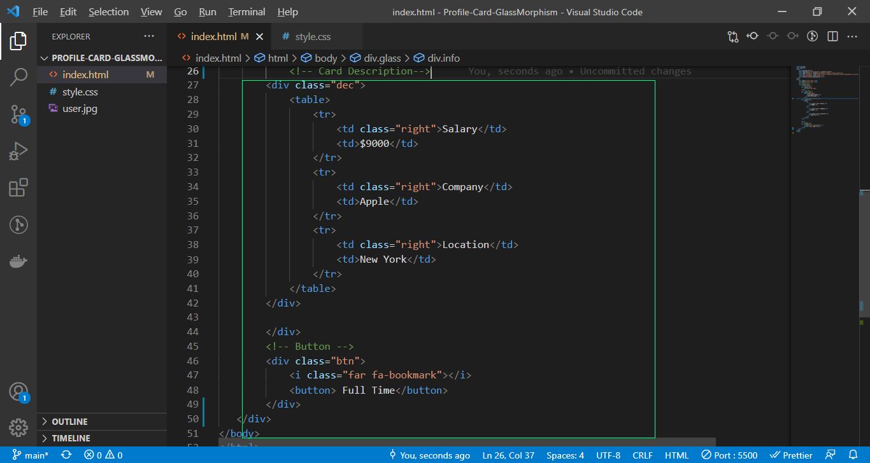Click Ln 26, Col 37 position indicator
870x463 pixels.
point(508,455)
